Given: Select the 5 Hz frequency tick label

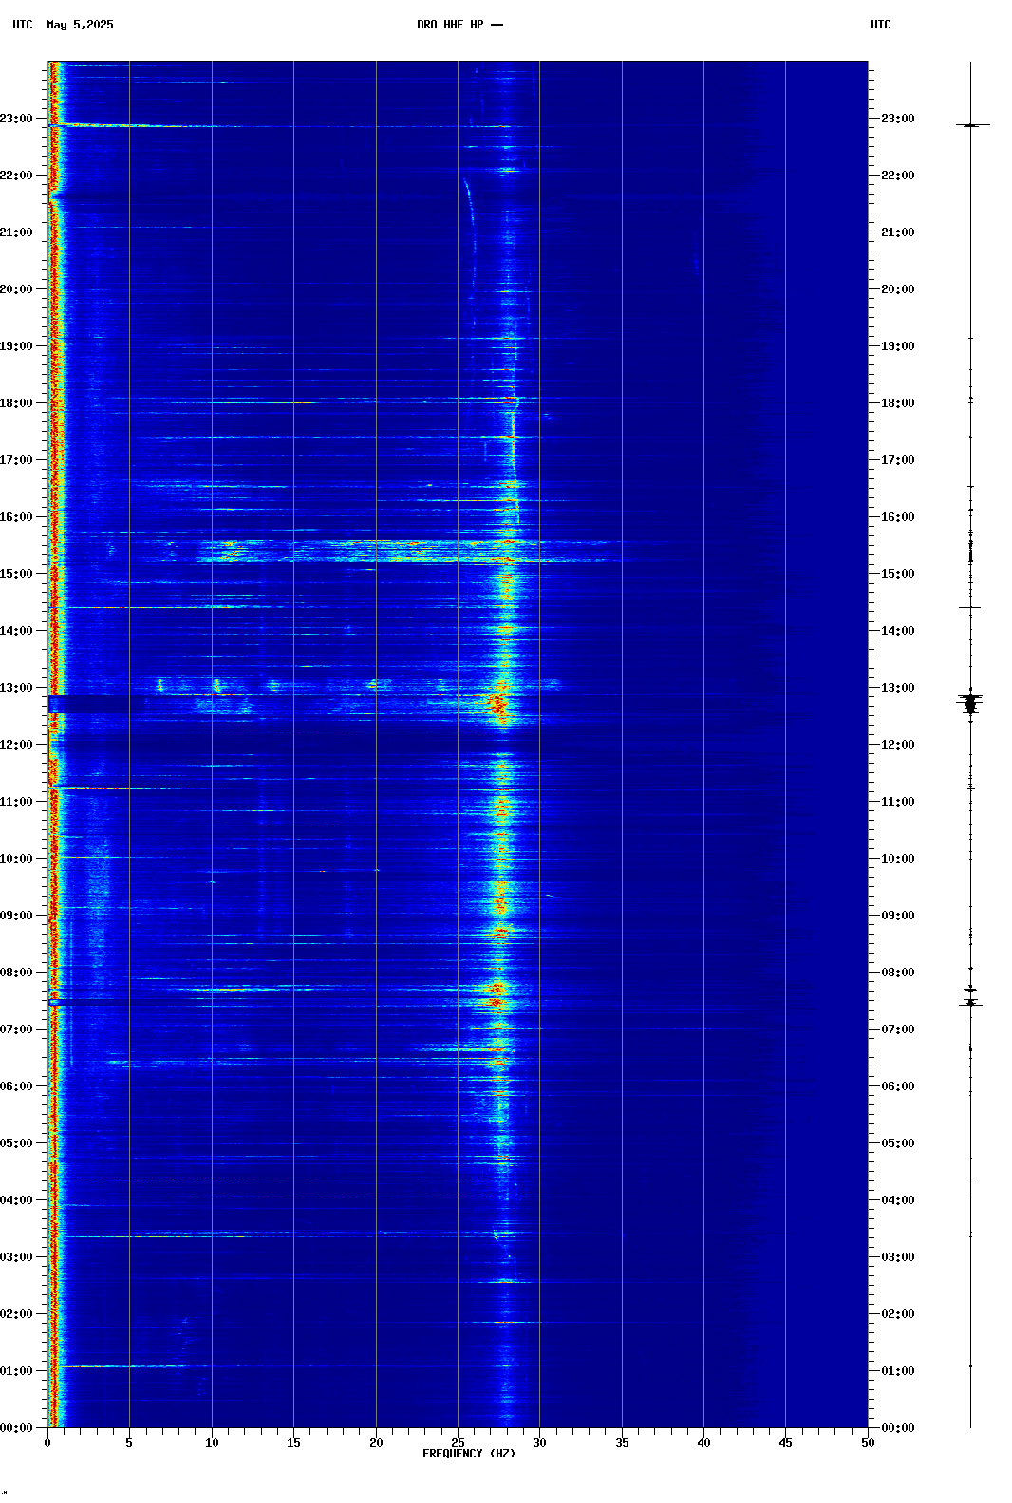Looking at the screenshot, I should (x=129, y=1443).
